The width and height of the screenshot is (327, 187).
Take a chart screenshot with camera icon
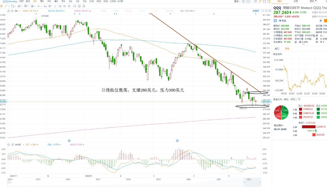click(256, 1)
